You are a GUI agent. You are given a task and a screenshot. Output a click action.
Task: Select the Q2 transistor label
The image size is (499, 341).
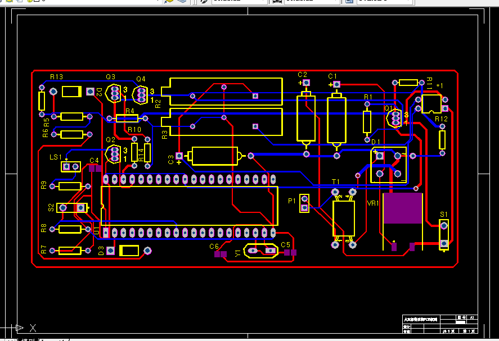110,140
